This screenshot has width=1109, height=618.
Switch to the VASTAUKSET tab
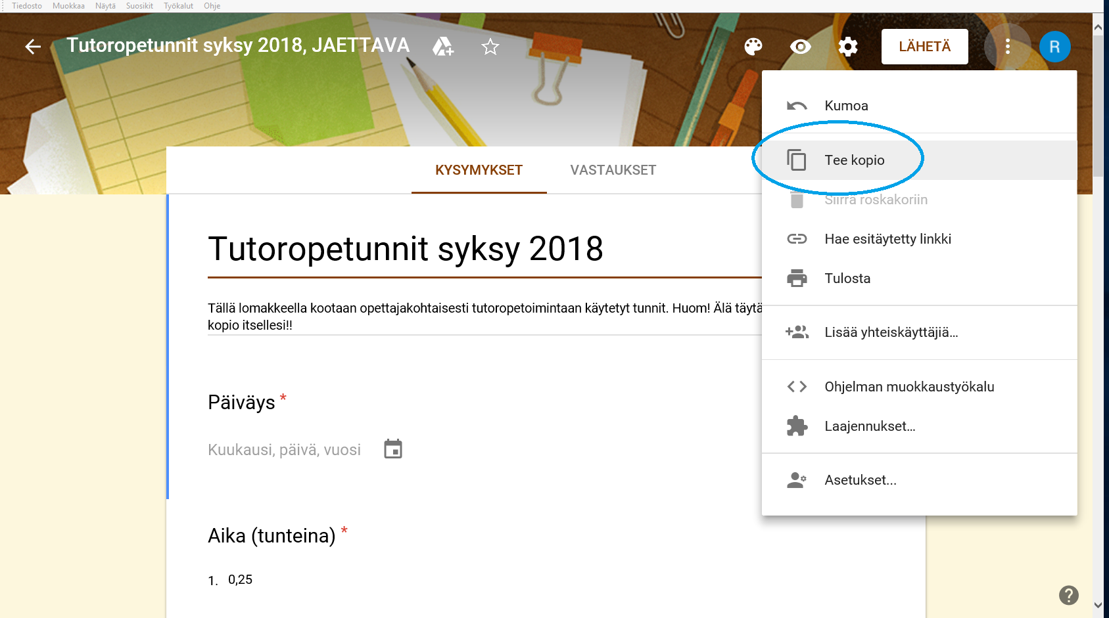pyautogui.click(x=613, y=170)
